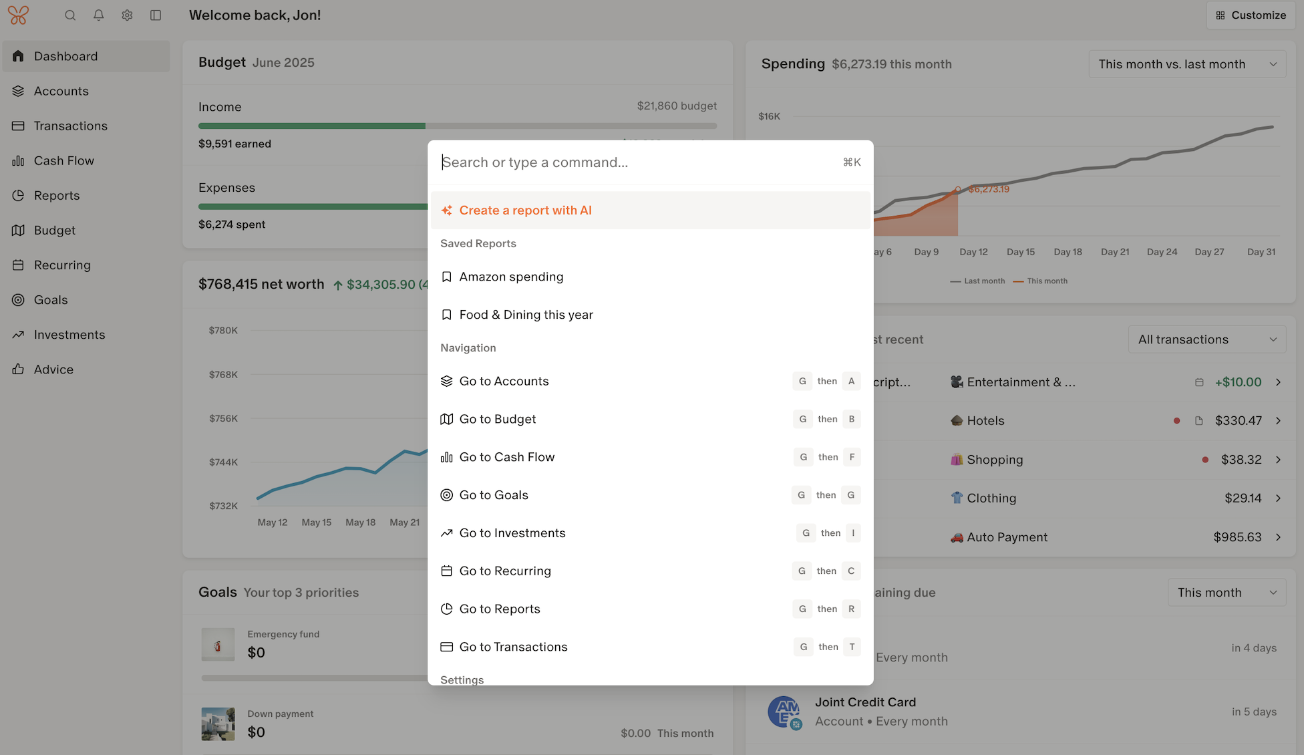Open the Amazon spending saved report
This screenshot has height=755, width=1304.
[511, 277]
